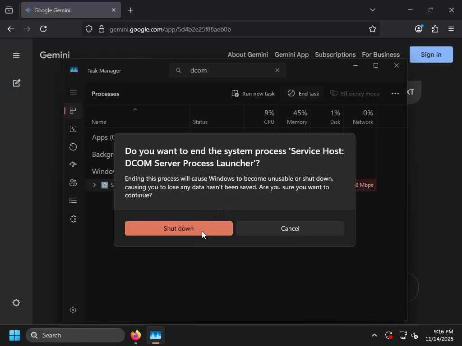Open Task Manager settings gear icon

pos(73,310)
